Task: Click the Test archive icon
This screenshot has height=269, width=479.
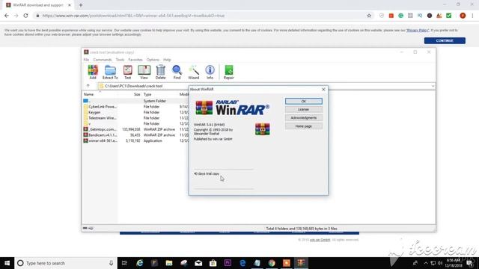Action: [128, 72]
